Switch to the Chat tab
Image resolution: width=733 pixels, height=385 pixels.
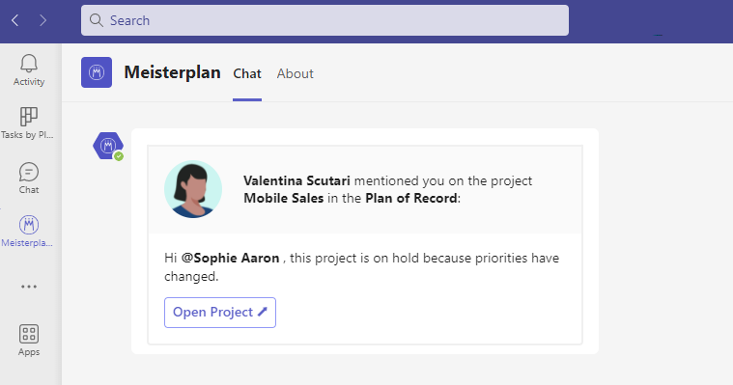(x=247, y=74)
